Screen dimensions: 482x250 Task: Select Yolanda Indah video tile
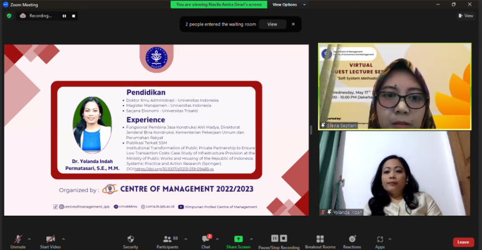[395, 173]
